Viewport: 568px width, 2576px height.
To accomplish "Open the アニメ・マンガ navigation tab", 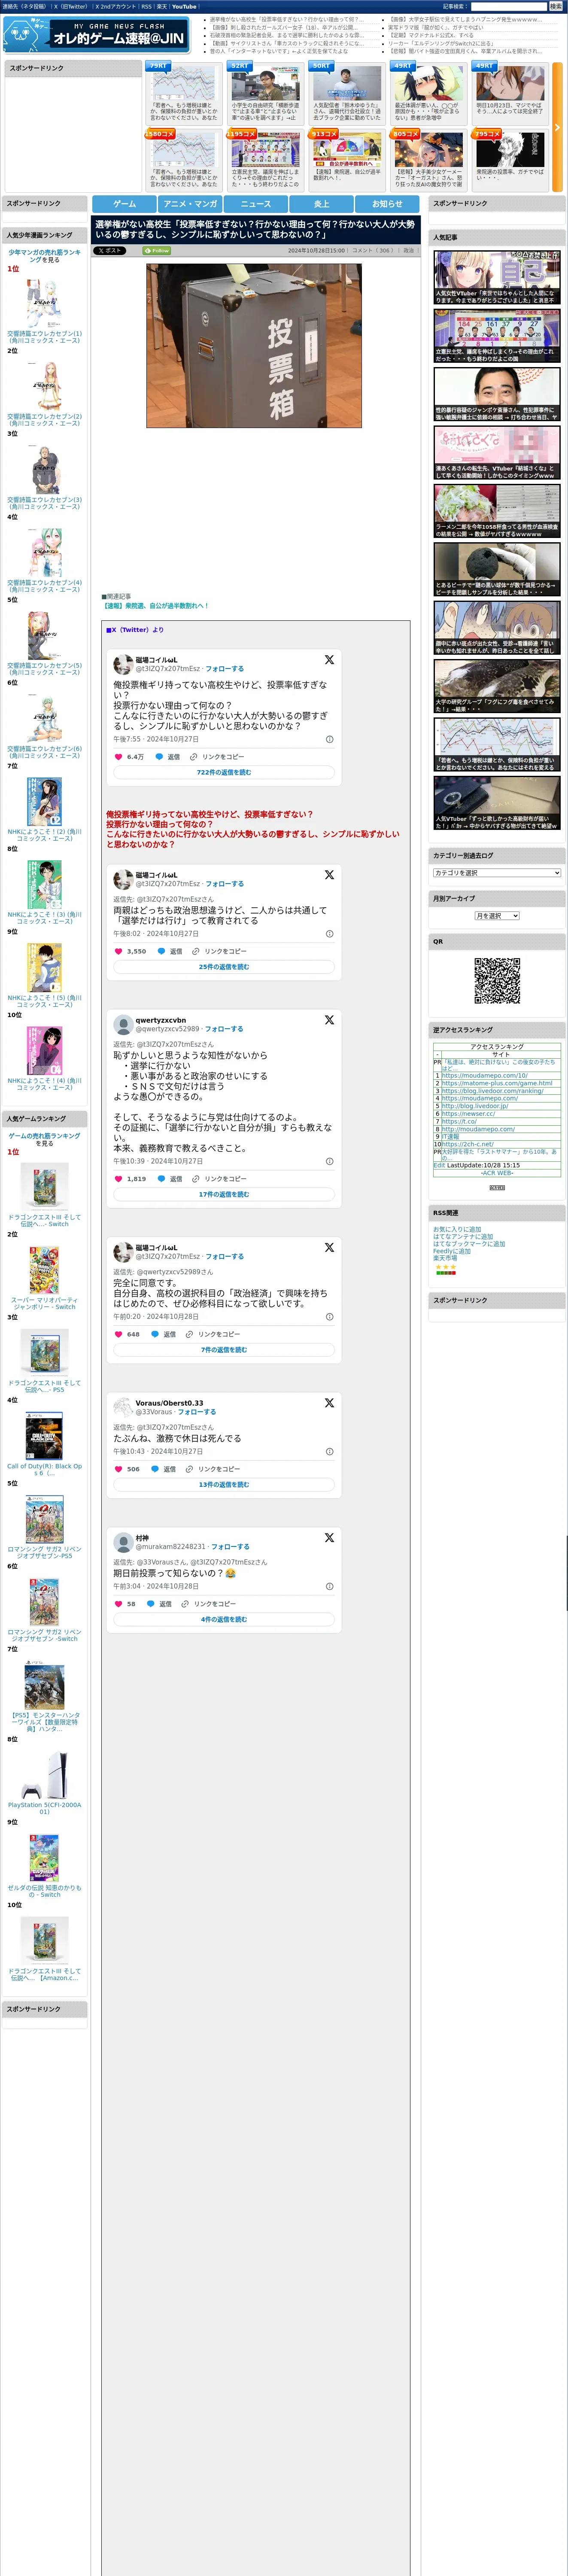I will [190, 204].
